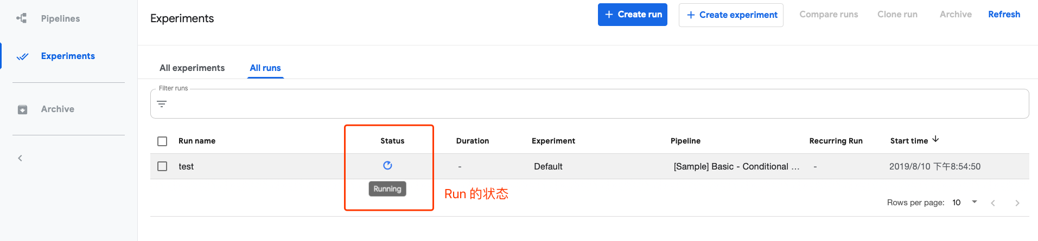Select the All runs tab
The width and height of the screenshot is (1038, 241).
(x=265, y=68)
